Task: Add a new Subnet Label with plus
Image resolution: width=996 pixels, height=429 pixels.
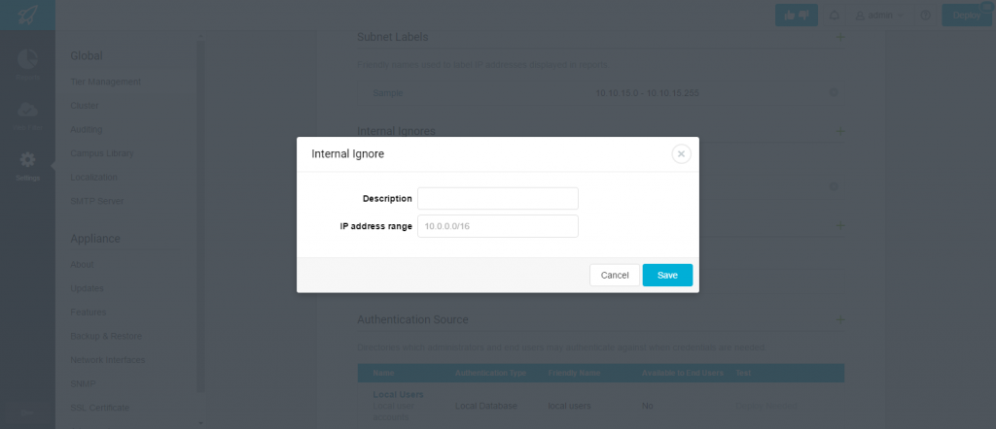Action: tap(840, 37)
